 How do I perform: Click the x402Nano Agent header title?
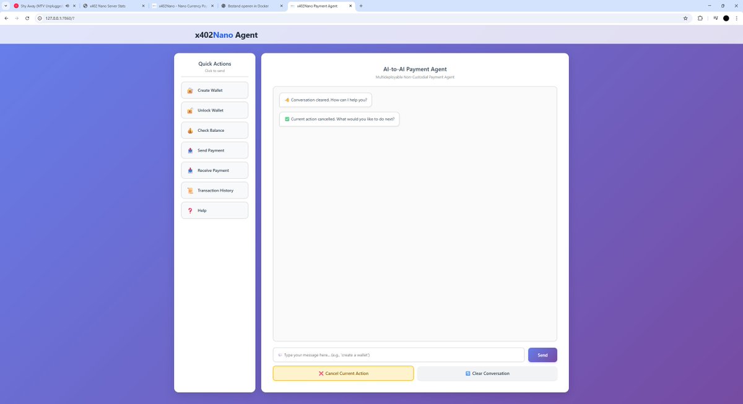[226, 35]
